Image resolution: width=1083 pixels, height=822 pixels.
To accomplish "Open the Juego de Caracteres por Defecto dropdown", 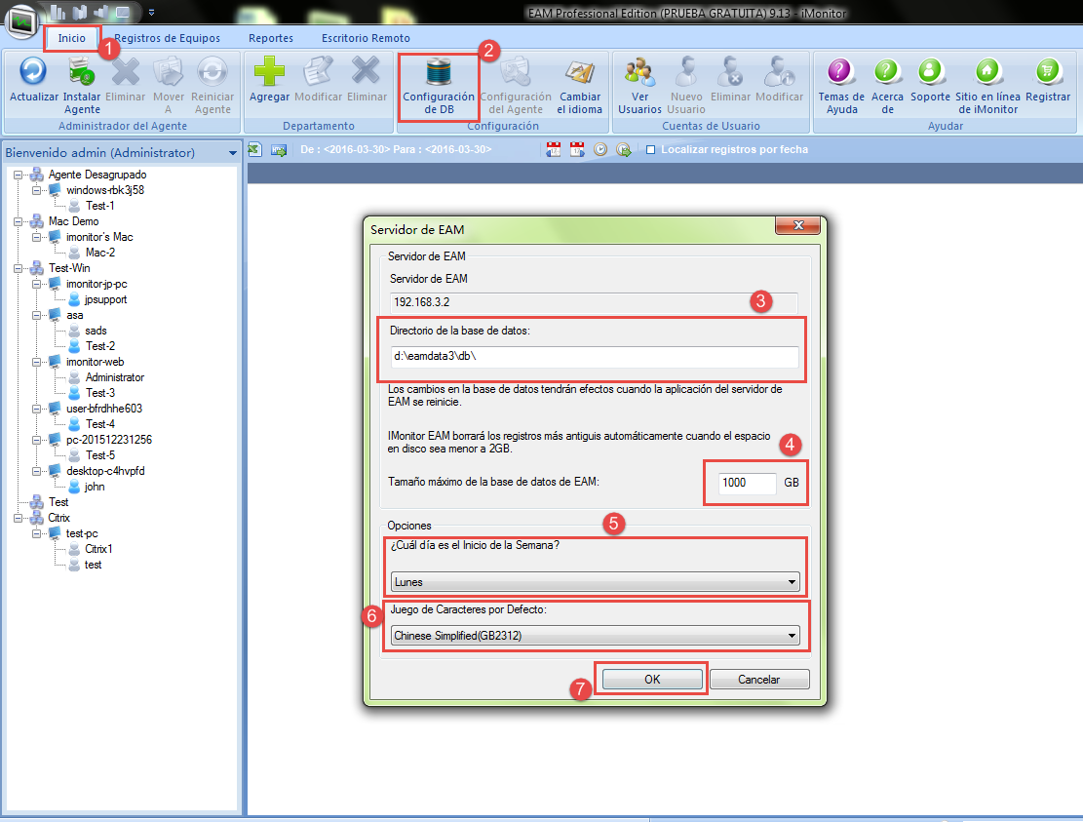I will (596, 636).
